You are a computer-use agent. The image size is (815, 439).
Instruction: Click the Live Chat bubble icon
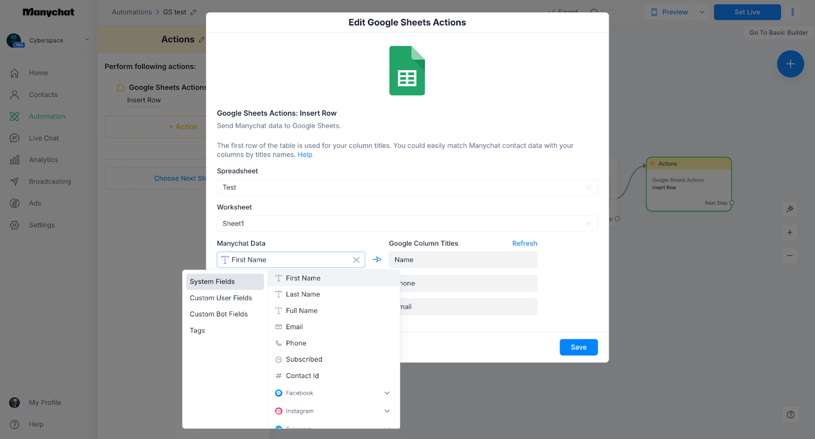coord(15,139)
